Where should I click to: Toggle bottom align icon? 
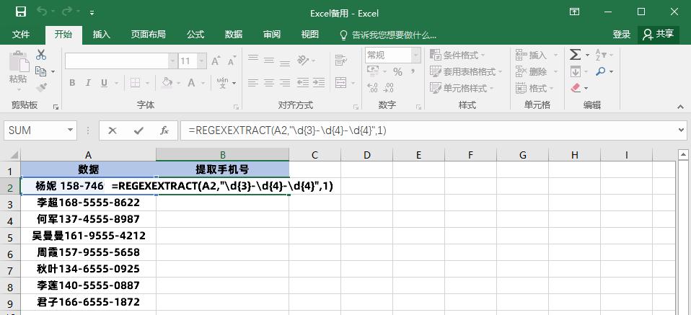(285, 62)
